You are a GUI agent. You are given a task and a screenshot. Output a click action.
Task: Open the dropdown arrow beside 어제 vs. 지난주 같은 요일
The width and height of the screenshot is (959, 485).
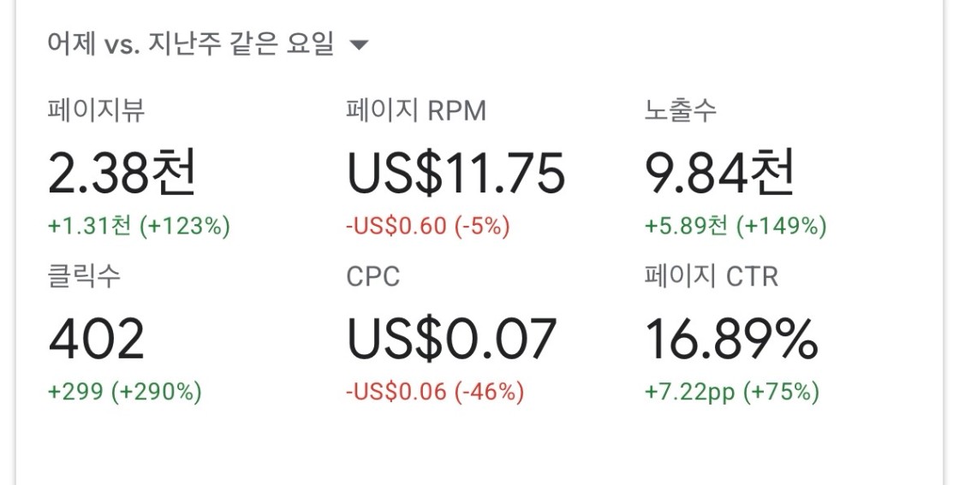(359, 44)
